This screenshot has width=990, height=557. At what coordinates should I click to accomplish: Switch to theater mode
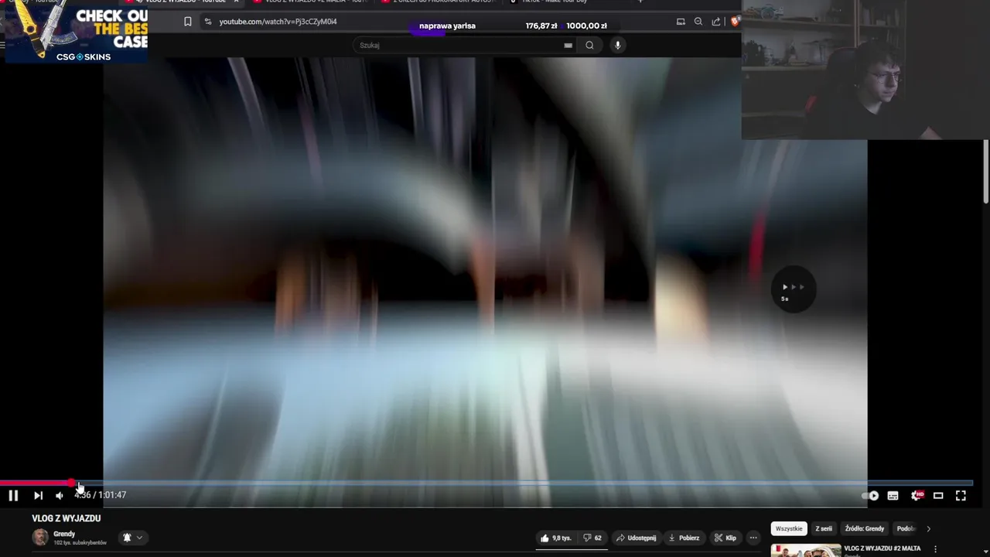[938, 496]
